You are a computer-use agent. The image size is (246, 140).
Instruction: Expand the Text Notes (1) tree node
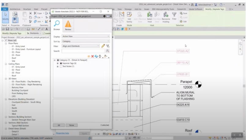58,66
